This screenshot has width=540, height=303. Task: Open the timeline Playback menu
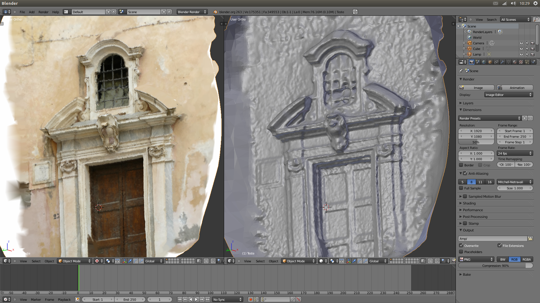click(64, 299)
